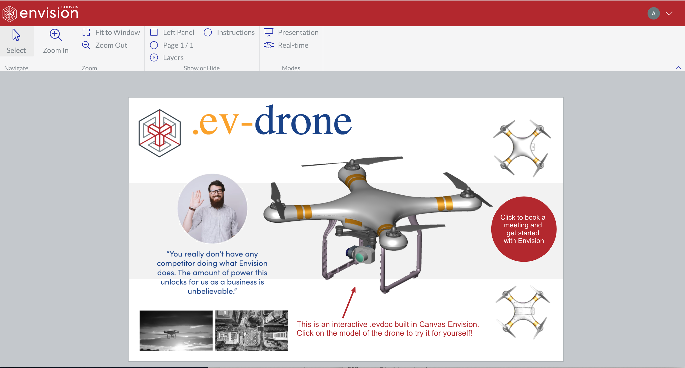
Task: Click the Show or Hide ribbon group label
Action: (201, 68)
